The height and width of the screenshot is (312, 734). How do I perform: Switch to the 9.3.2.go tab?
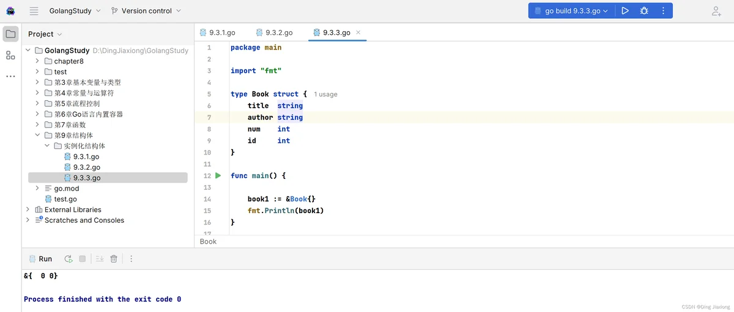tap(275, 32)
